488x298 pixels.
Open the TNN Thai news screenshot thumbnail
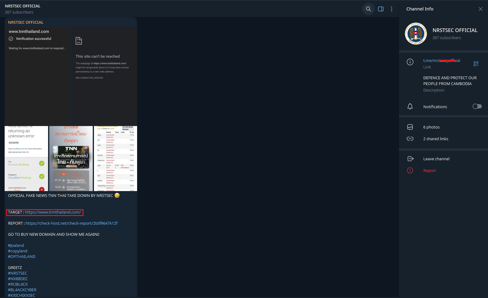click(71, 158)
